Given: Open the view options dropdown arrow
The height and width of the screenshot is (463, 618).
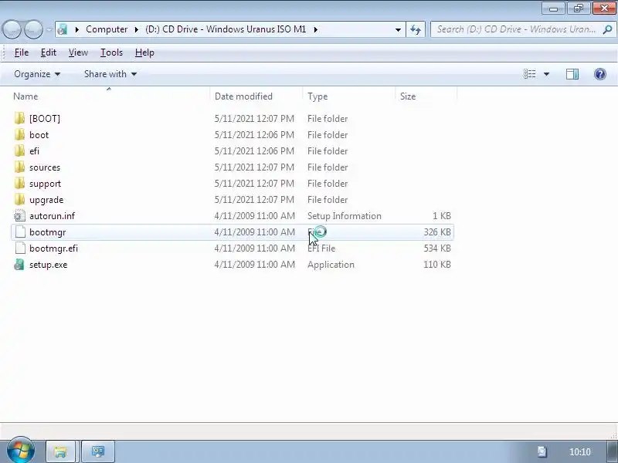Looking at the screenshot, I should pyautogui.click(x=546, y=74).
